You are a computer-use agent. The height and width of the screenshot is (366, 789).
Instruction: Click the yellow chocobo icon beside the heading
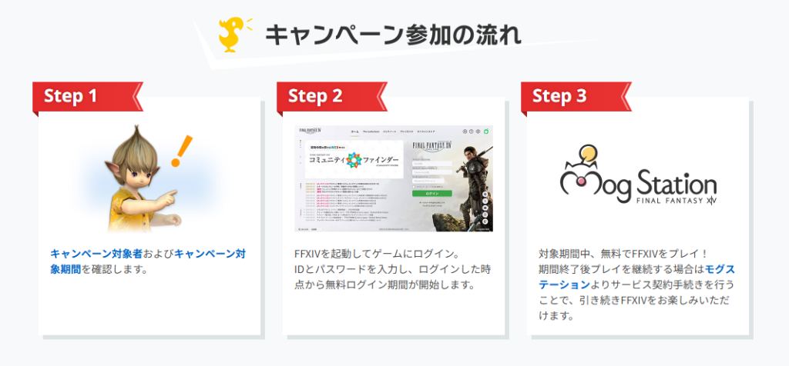click(x=230, y=35)
